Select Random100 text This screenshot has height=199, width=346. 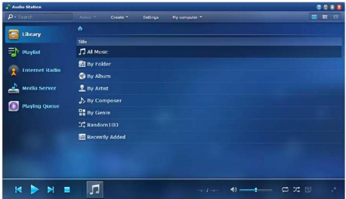103,125
